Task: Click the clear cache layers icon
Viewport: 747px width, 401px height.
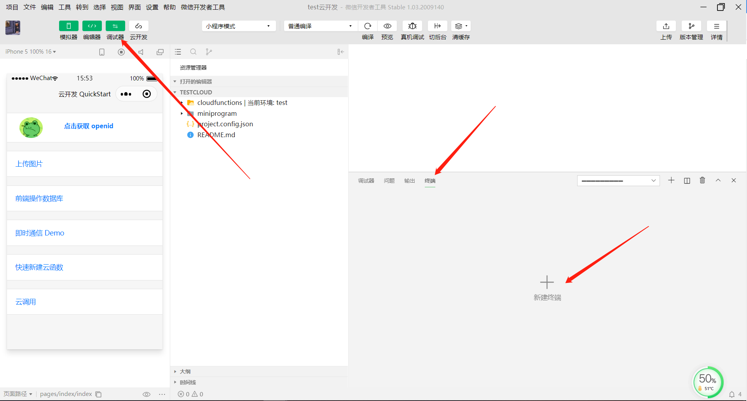Action: (x=461, y=26)
